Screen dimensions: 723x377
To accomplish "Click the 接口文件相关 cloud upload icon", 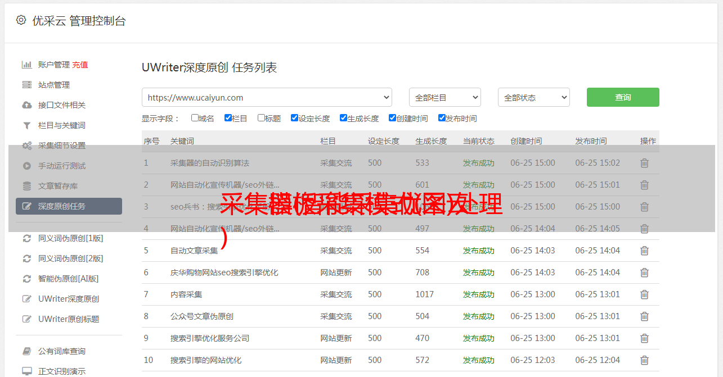I will (26, 105).
